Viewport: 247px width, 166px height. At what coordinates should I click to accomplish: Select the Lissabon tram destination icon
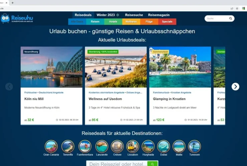(133, 146)
